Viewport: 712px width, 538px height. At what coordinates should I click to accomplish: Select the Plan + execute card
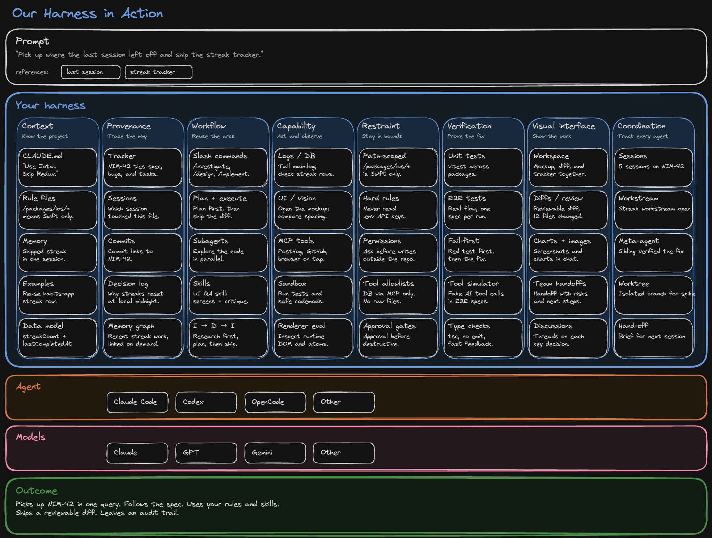228,210
